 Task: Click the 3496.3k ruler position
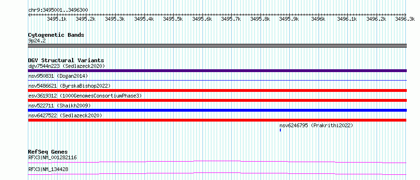tap(405, 19)
